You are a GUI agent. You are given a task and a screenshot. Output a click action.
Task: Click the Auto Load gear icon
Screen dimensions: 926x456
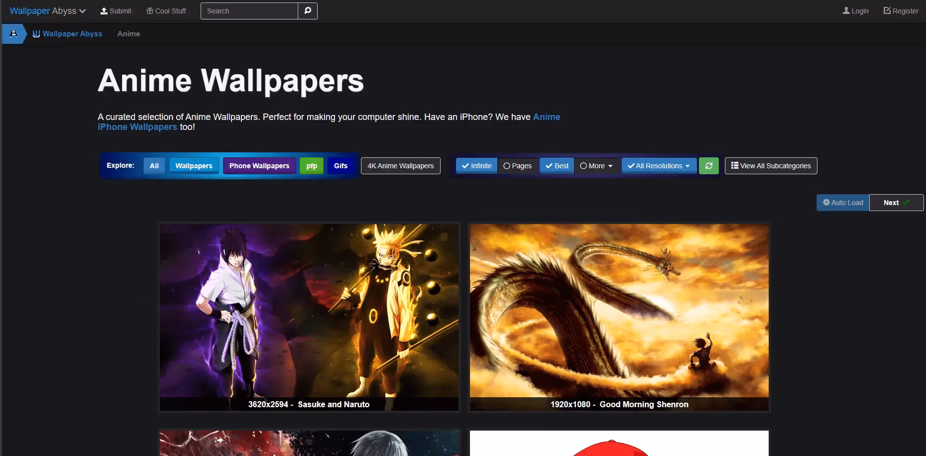point(826,203)
